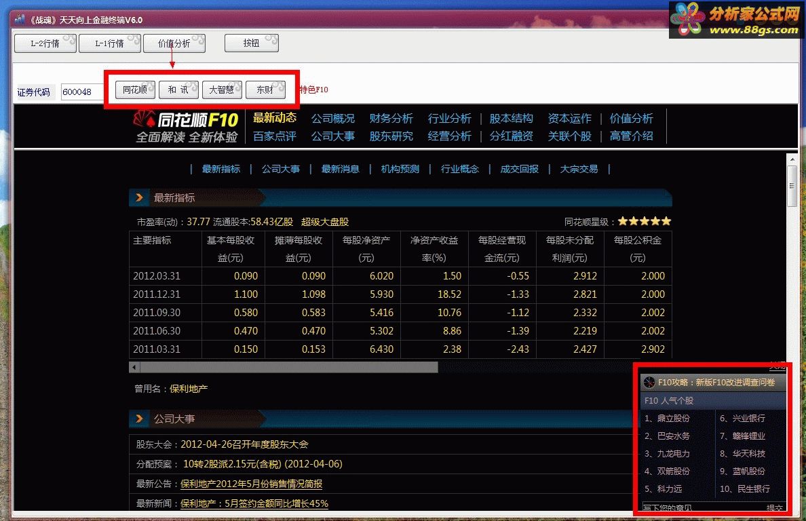The height and width of the screenshot is (521, 806).
Task: Click the 超级大盘股 label
Action: [325, 222]
